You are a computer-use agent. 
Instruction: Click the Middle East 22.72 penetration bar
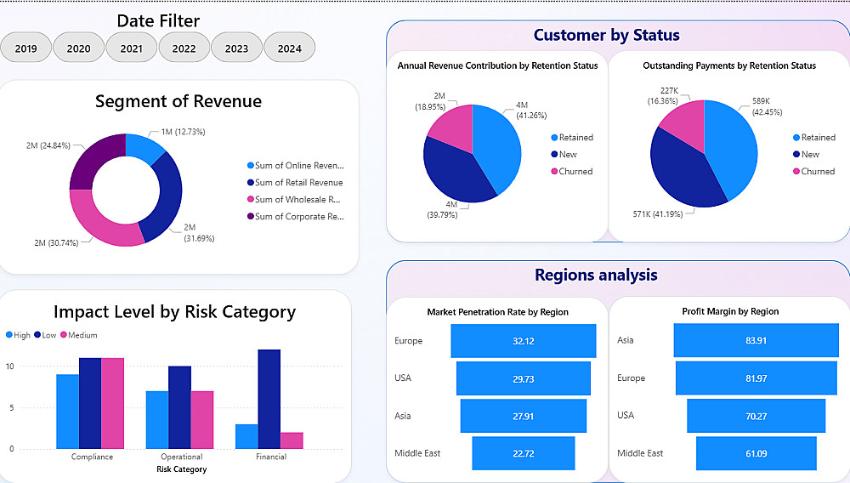[x=524, y=453]
